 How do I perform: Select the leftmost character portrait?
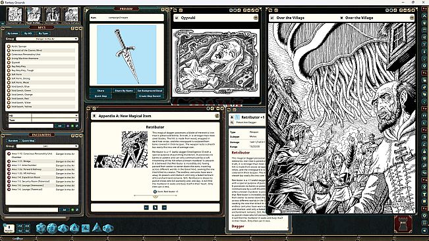pyautogui.click(x=15, y=15)
